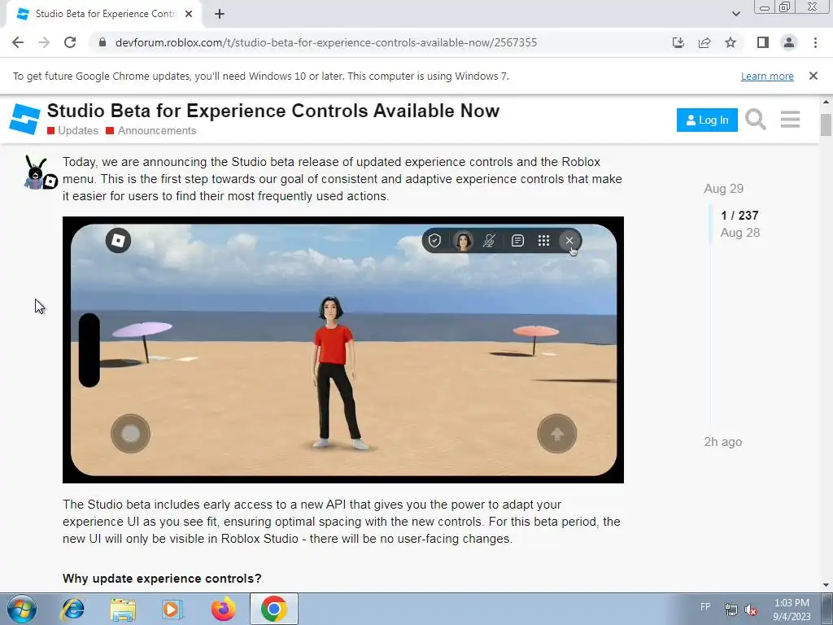Image resolution: width=833 pixels, height=625 pixels.
Task: Click the 1 / 237 post position marker
Action: pyautogui.click(x=739, y=215)
